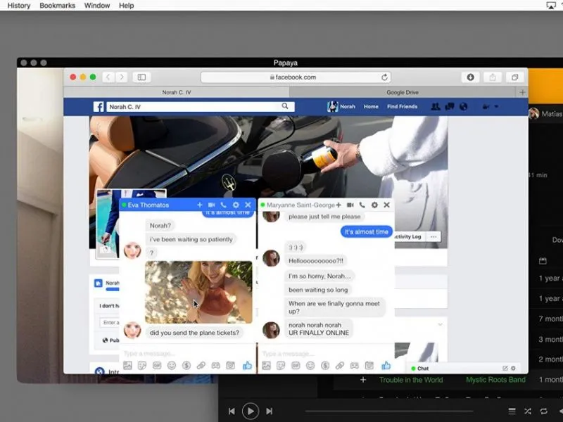
Task: Compose new message icon in Chat bar
Action: 505,369
